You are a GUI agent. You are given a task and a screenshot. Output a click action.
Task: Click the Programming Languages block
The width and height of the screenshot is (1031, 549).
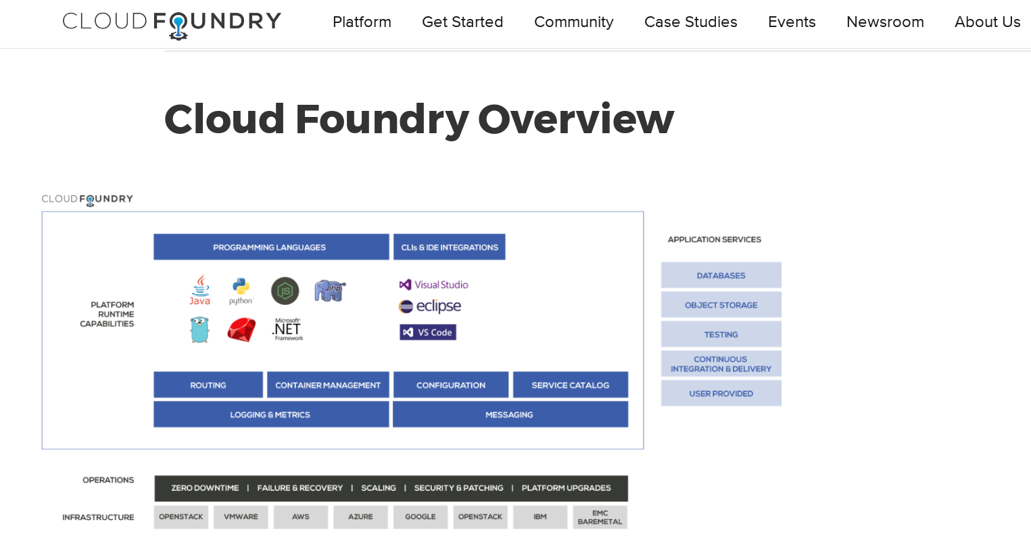(271, 247)
